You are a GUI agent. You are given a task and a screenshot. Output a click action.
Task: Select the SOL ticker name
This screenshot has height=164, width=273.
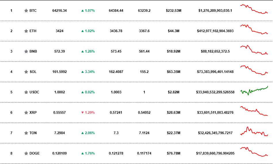pyautogui.click(x=33, y=72)
